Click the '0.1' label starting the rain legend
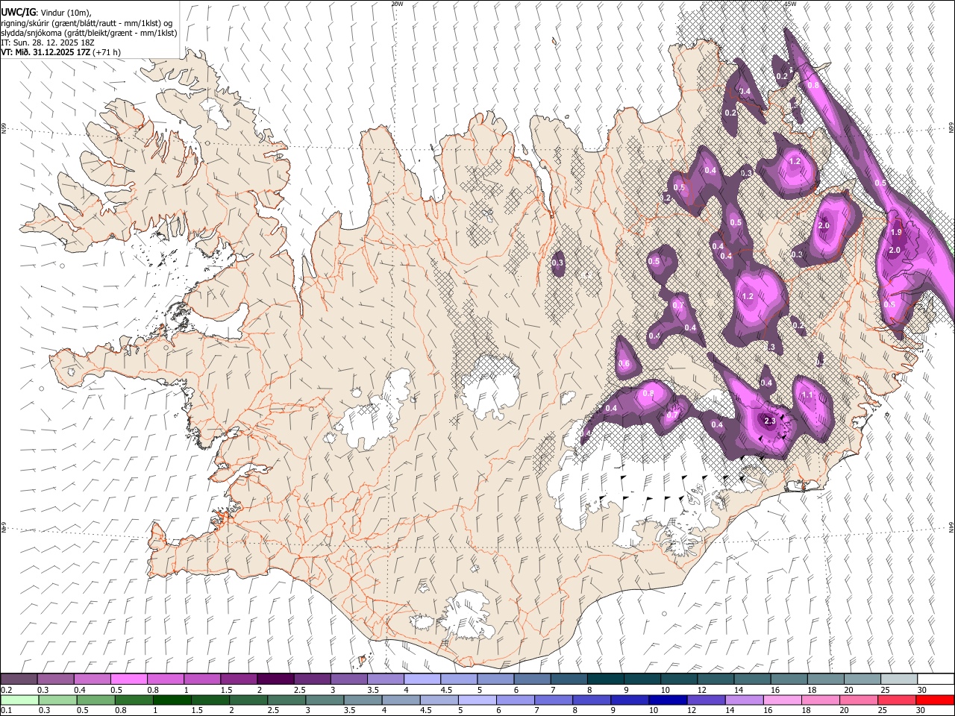The height and width of the screenshot is (716, 955). tap(6, 711)
